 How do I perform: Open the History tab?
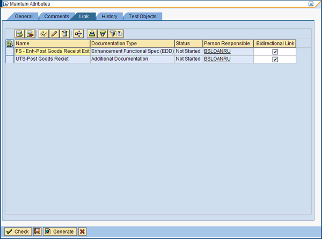click(x=109, y=17)
